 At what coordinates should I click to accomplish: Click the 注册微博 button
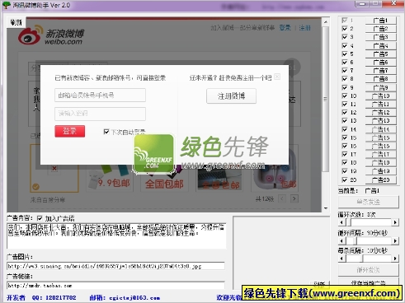tap(231, 96)
